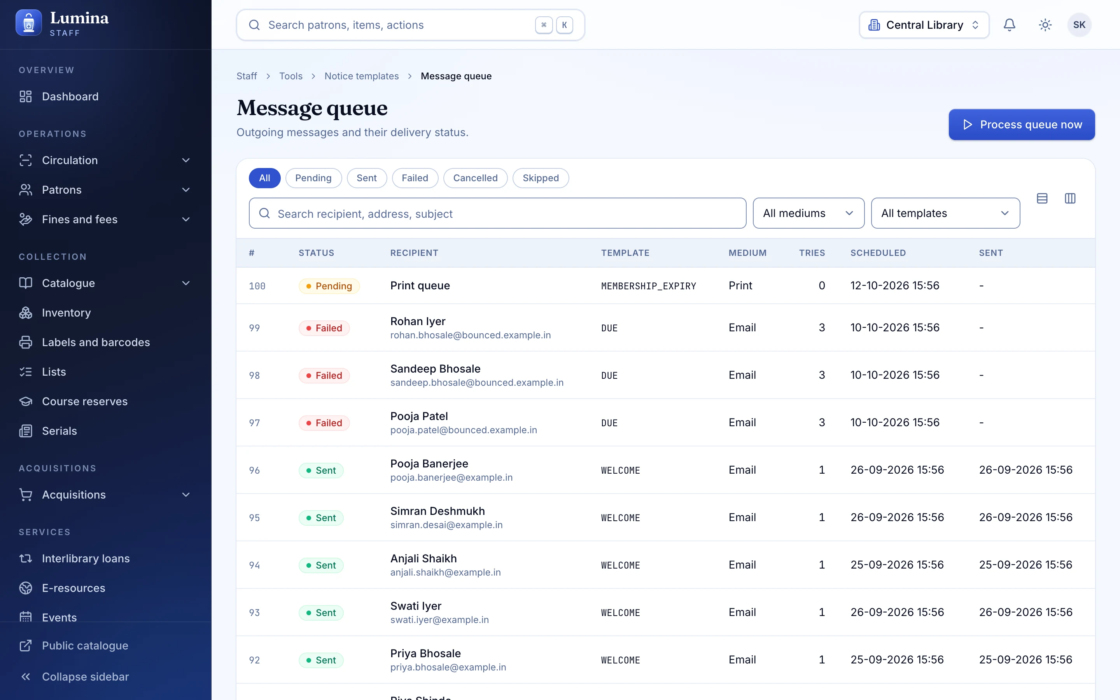The image size is (1120, 700).
Task: Filter by Cancelled status
Action: click(x=475, y=178)
